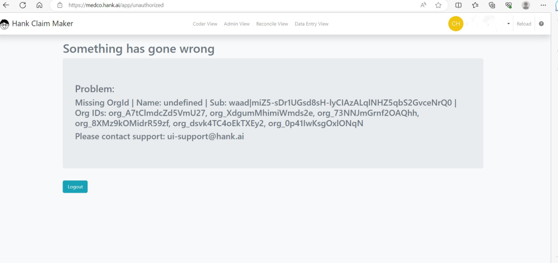
Task: Open the browser Collections icon
Action: (x=492, y=5)
